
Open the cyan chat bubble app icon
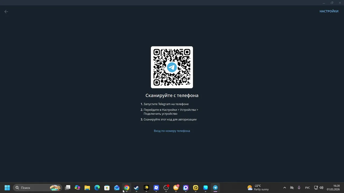click(x=205, y=188)
